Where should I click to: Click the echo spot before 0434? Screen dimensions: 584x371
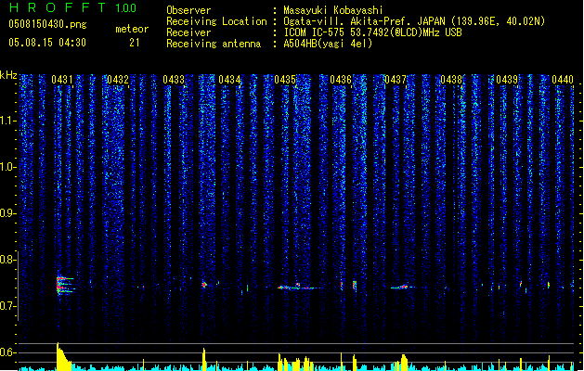pos(204,285)
